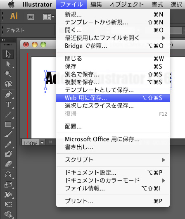Open the Apple menu
185x219 pixels.
pos(12,4)
